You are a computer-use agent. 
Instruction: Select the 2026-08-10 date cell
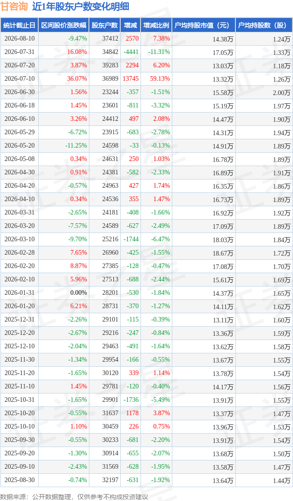pyautogui.click(x=19, y=38)
